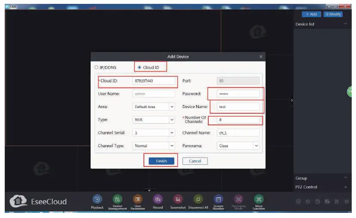This screenshot has height=218, width=356.
Task: Click the Channel Name field
Action: (238, 133)
